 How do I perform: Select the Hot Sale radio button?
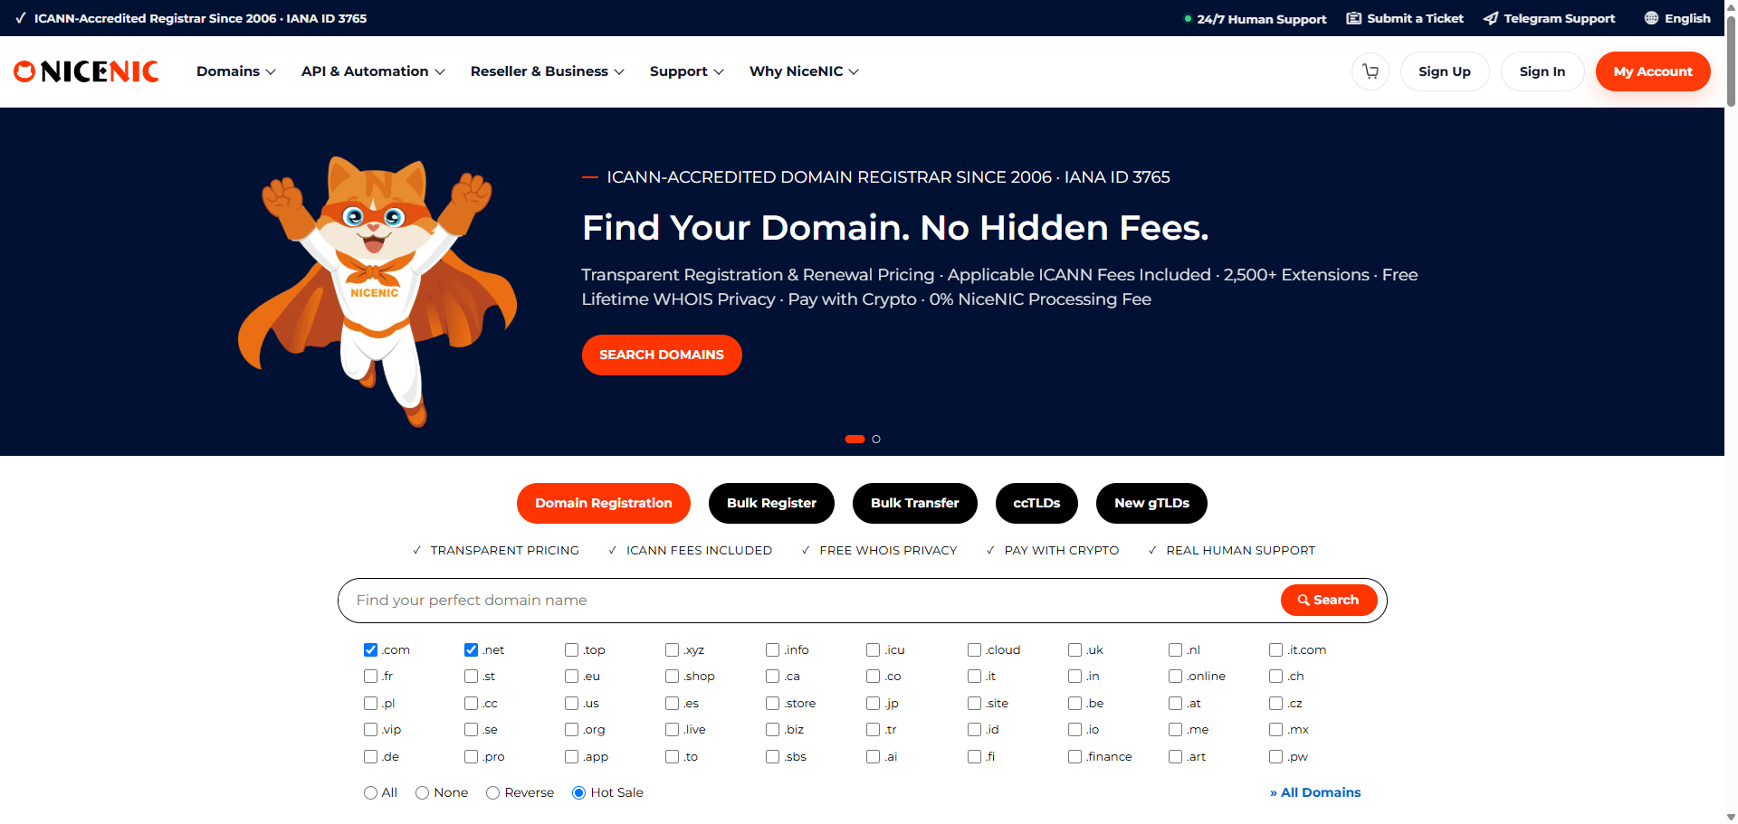[578, 792]
